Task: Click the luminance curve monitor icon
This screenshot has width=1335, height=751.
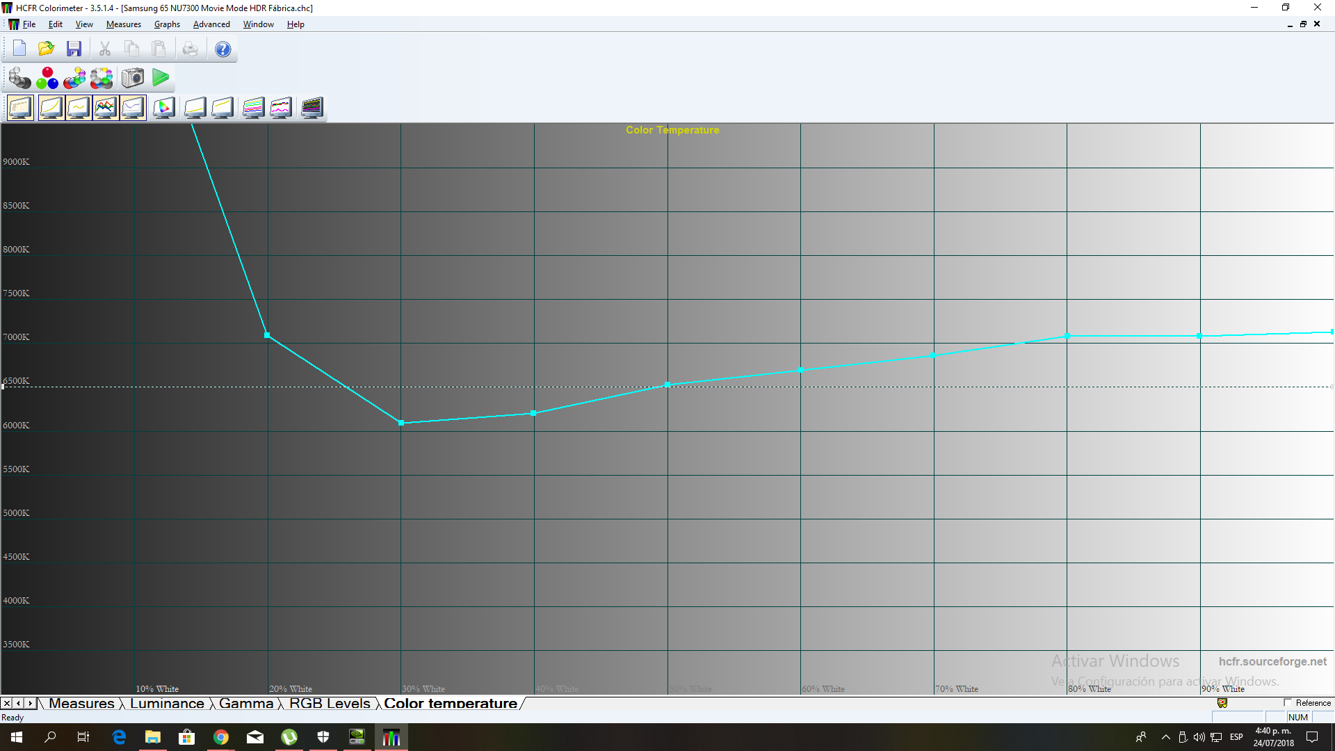Action: pos(51,108)
